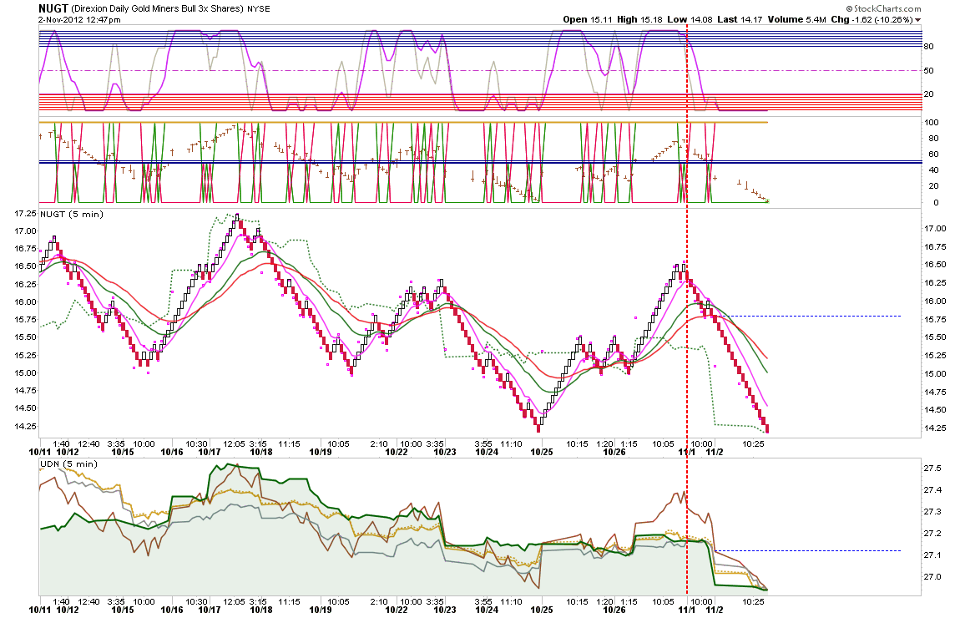Click the blue dashed horizontal line in UDN panel
Image resolution: width=960 pixels, height=618 pixels.
[808, 550]
